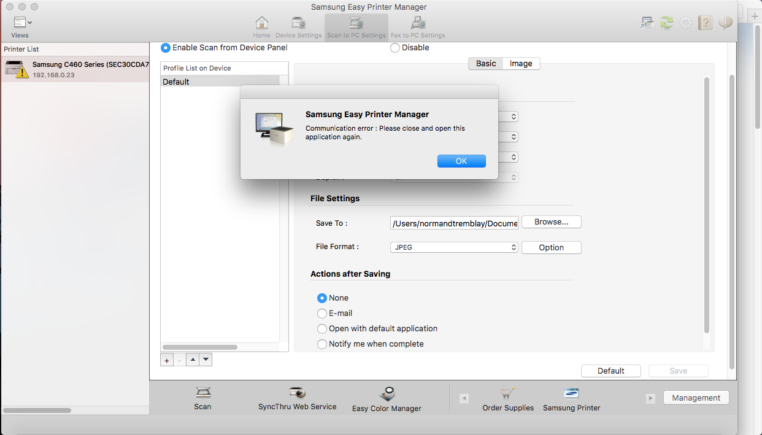Switch to the Basic tab
The width and height of the screenshot is (762, 435).
486,63
